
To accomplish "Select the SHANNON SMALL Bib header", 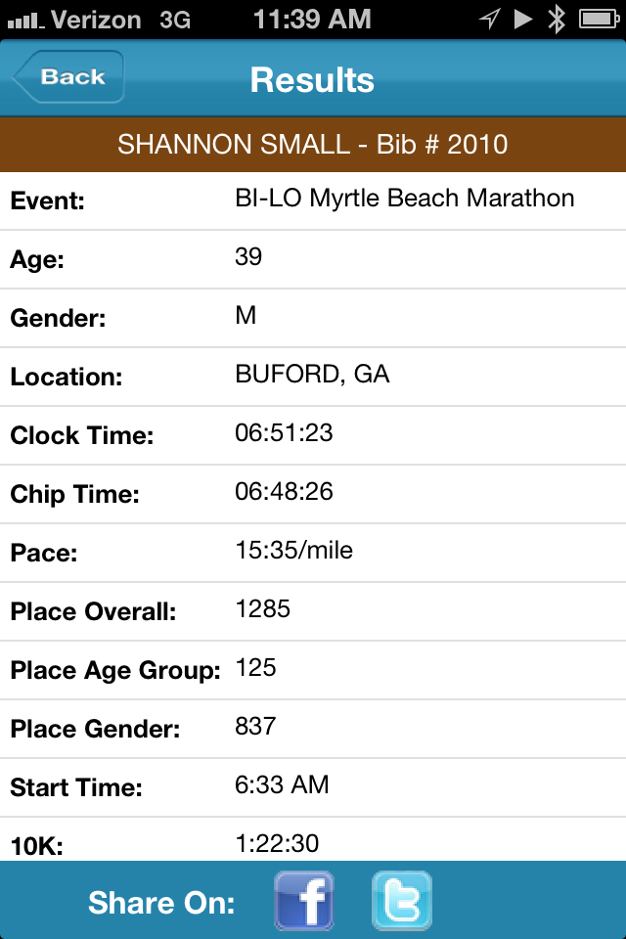I will coord(313,145).
